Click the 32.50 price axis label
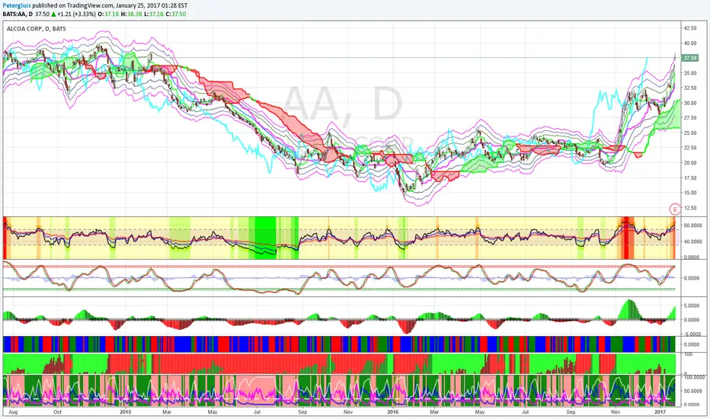710x419 pixels. (690, 88)
